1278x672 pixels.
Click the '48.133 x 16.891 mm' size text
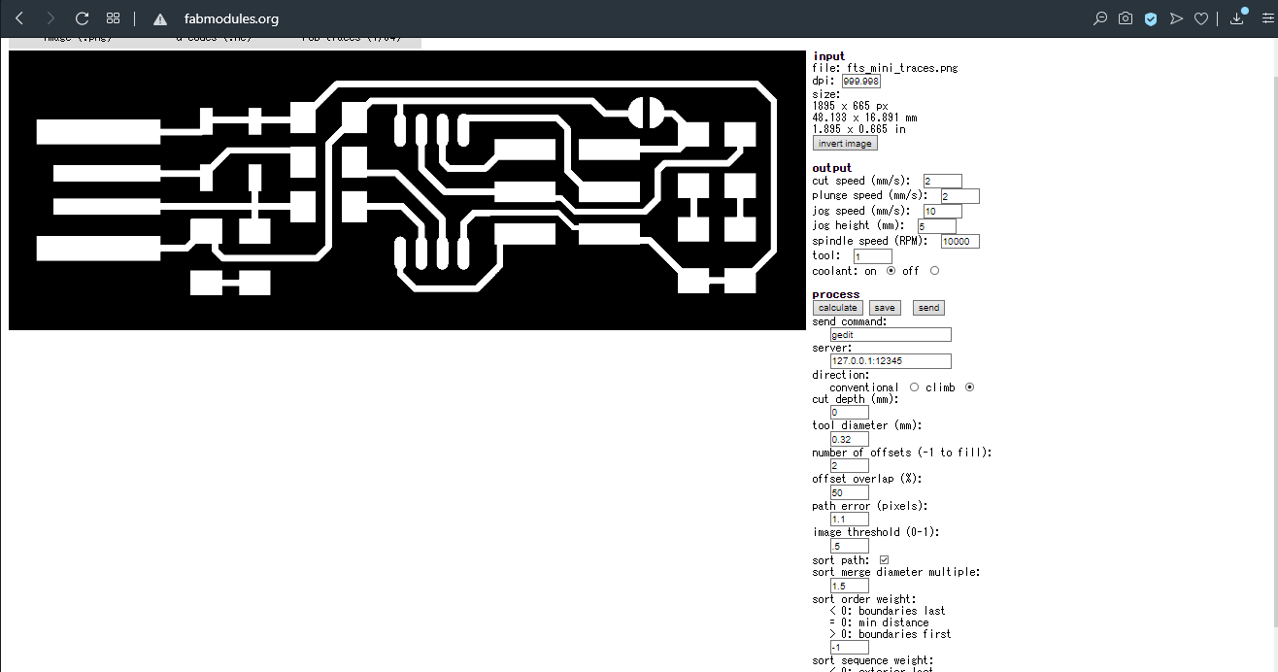point(864,118)
